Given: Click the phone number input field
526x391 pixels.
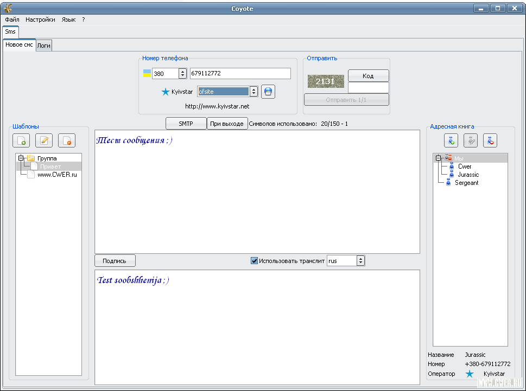Looking at the screenshot, I should [x=240, y=73].
